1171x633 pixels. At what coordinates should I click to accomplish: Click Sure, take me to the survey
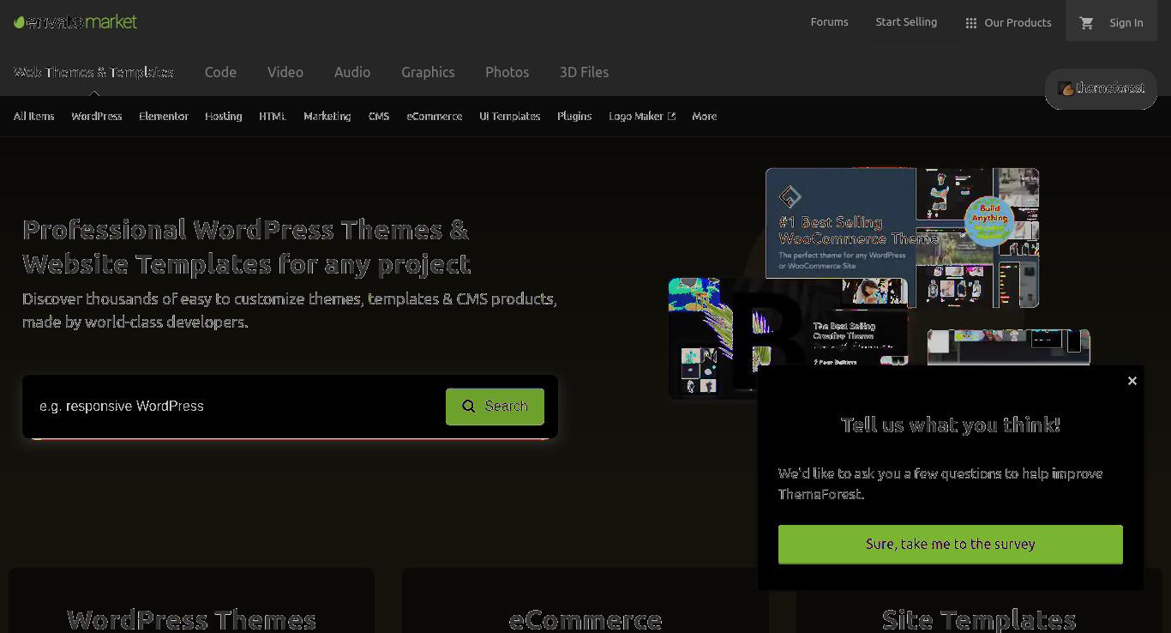[x=950, y=545]
